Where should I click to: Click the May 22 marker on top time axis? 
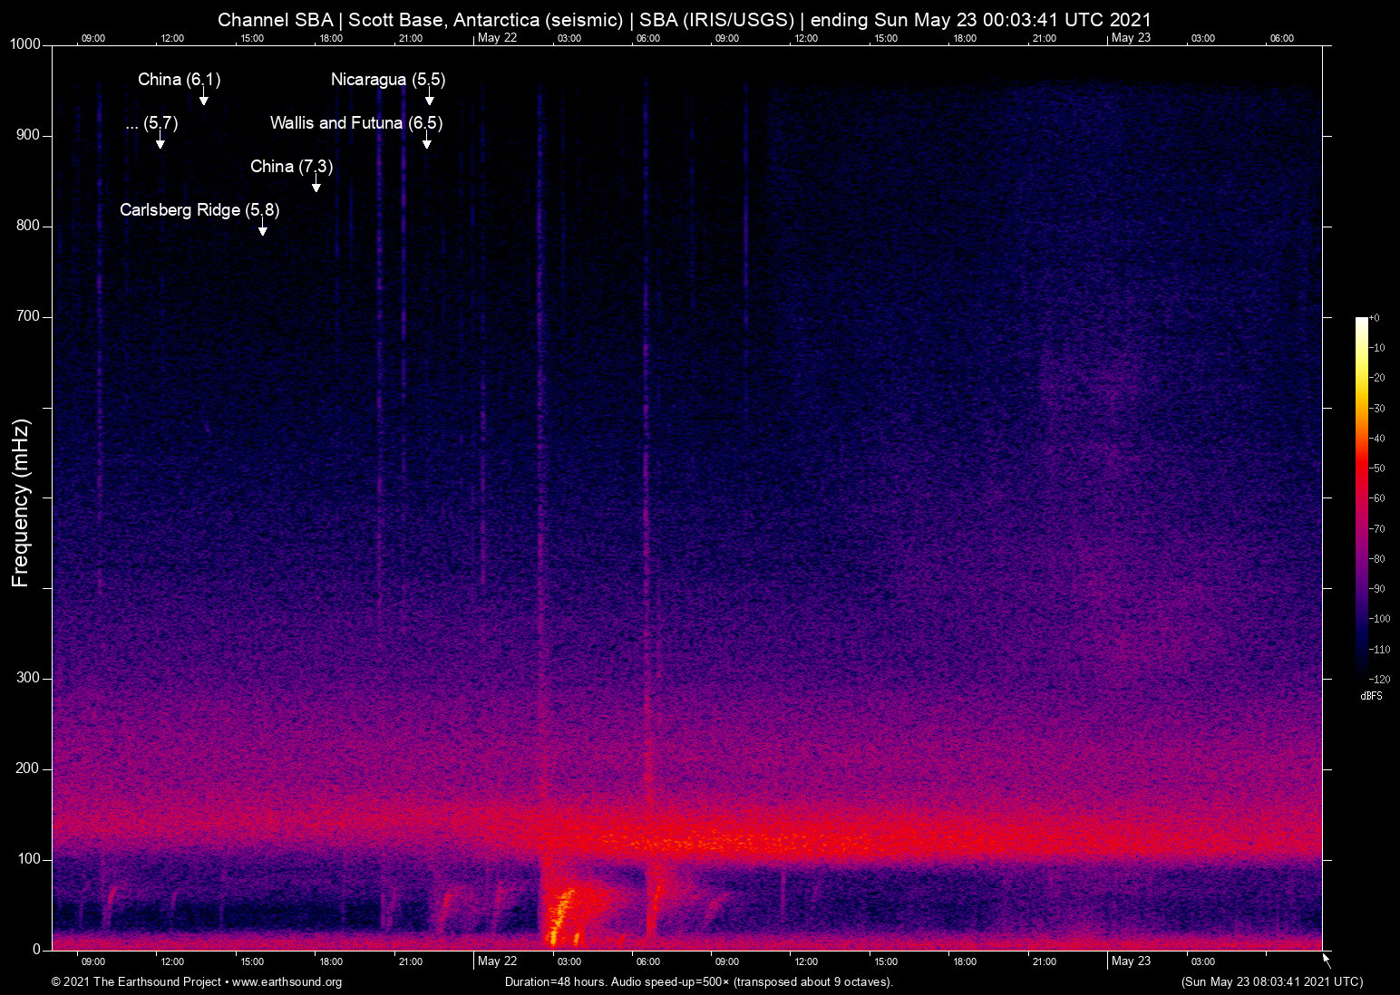(x=497, y=38)
